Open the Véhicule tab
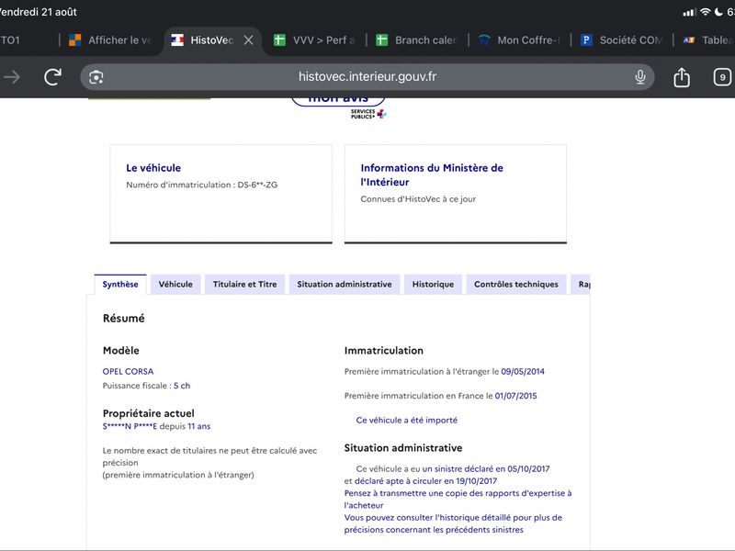 pyautogui.click(x=175, y=285)
